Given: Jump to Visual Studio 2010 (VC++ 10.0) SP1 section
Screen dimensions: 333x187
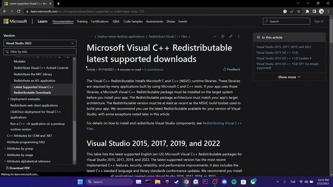Looking at the screenshot, I should pyautogui.click(x=287, y=66).
